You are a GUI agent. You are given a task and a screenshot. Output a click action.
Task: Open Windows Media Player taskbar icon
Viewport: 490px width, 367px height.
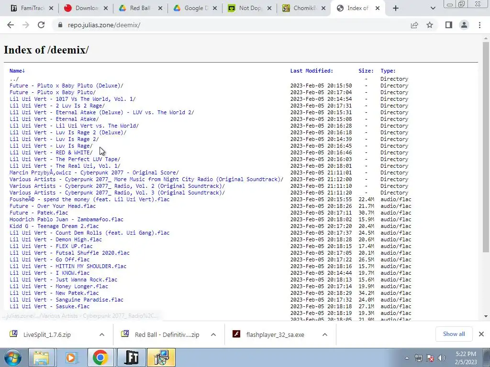tap(71, 357)
